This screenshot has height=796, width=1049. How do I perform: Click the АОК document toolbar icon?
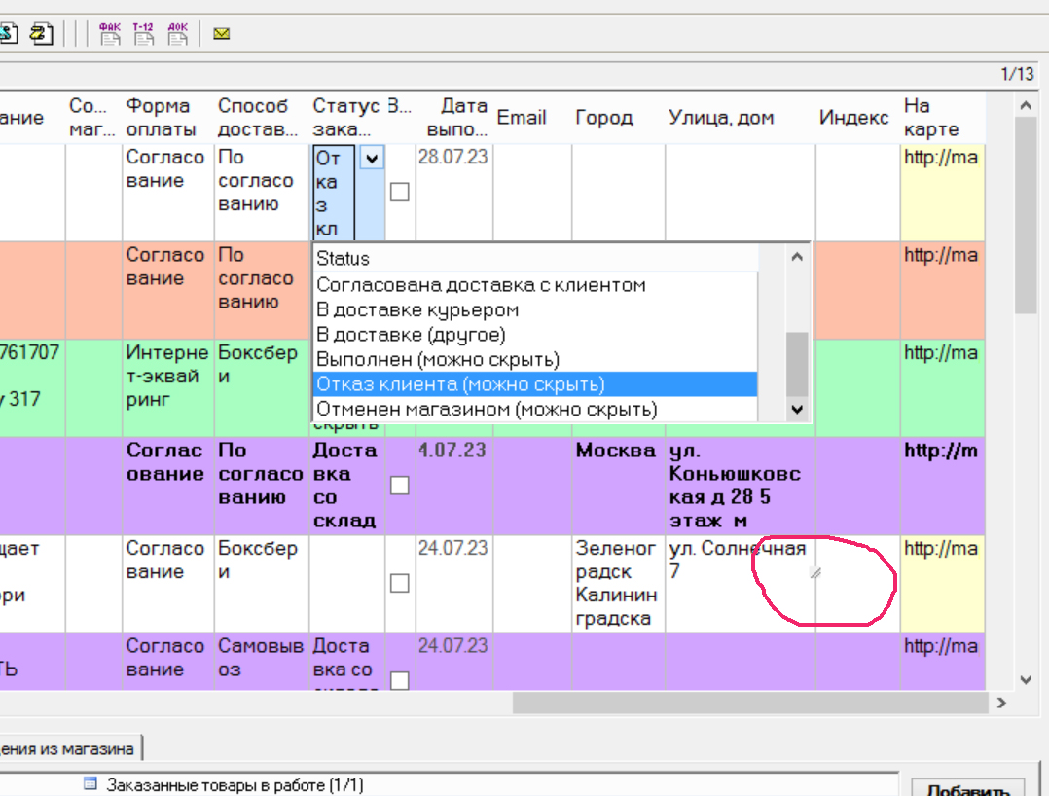(177, 34)
